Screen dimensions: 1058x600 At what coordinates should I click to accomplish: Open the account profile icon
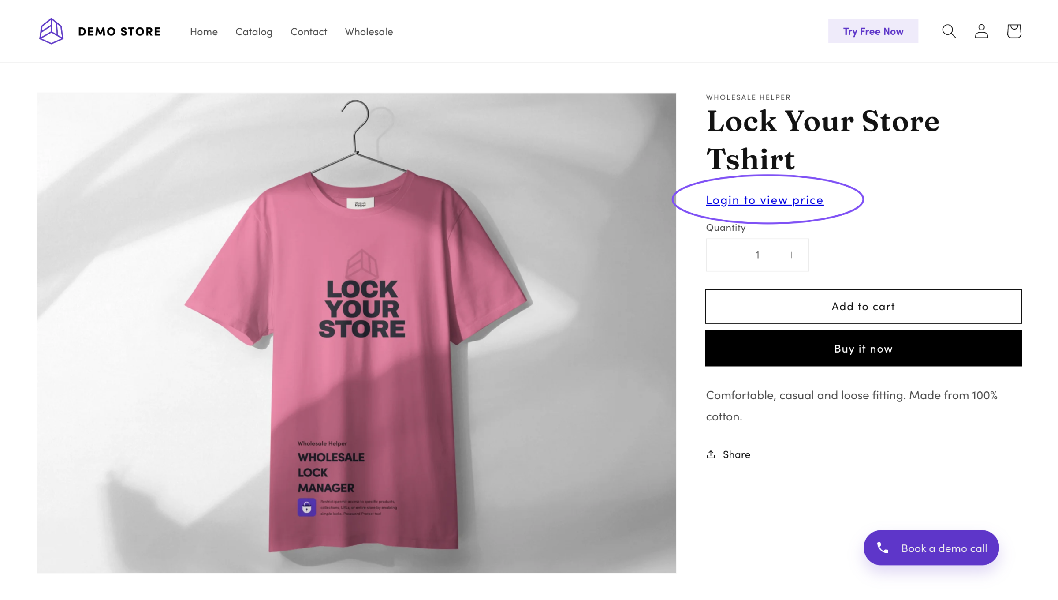pyautogui.click(x=981, y=31)
